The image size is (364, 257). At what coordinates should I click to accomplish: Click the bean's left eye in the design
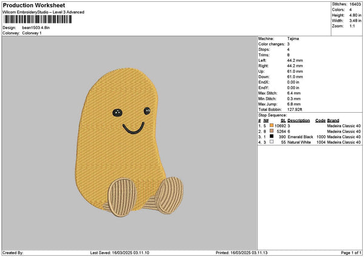coord(117,112)
